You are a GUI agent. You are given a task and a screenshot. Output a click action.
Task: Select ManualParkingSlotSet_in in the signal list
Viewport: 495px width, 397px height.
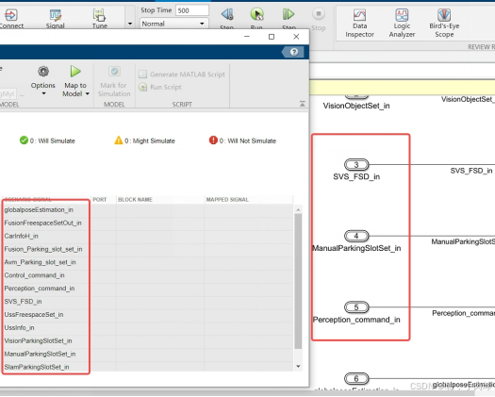click(x=147, y=354)
